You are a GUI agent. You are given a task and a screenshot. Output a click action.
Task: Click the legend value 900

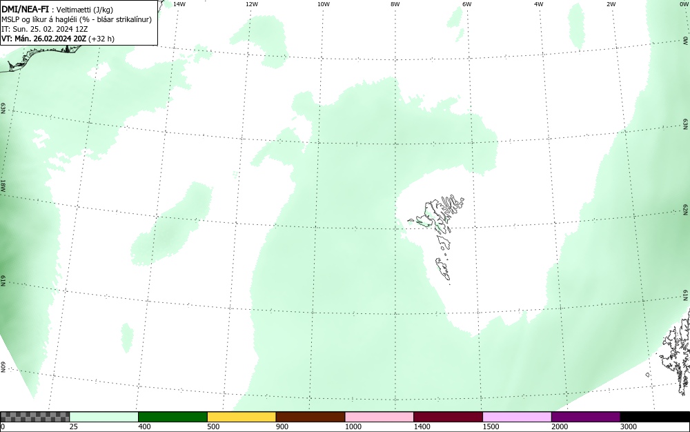point(282,426)
